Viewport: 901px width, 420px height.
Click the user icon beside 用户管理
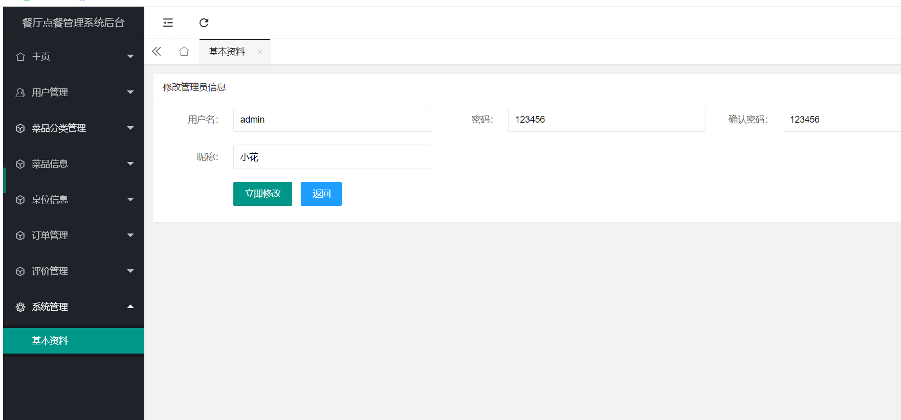tap(20, 92)
